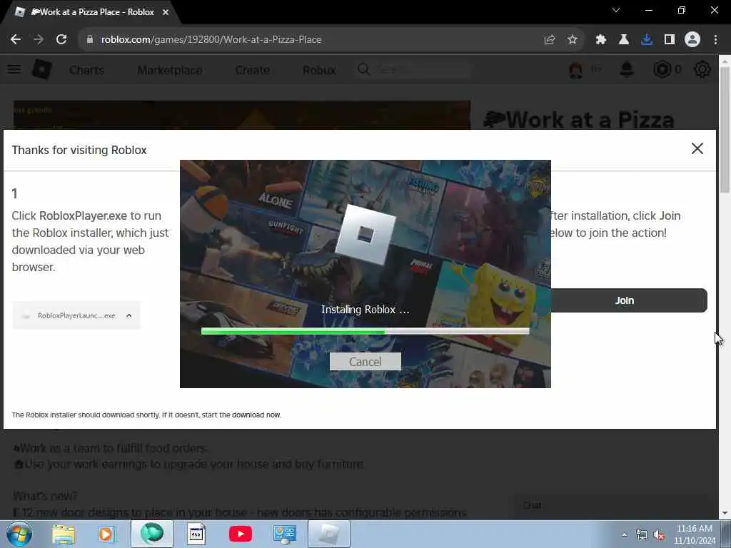Open the media player taskbar icon
This screenshot has width=731, height=548.
click(107, 534)
